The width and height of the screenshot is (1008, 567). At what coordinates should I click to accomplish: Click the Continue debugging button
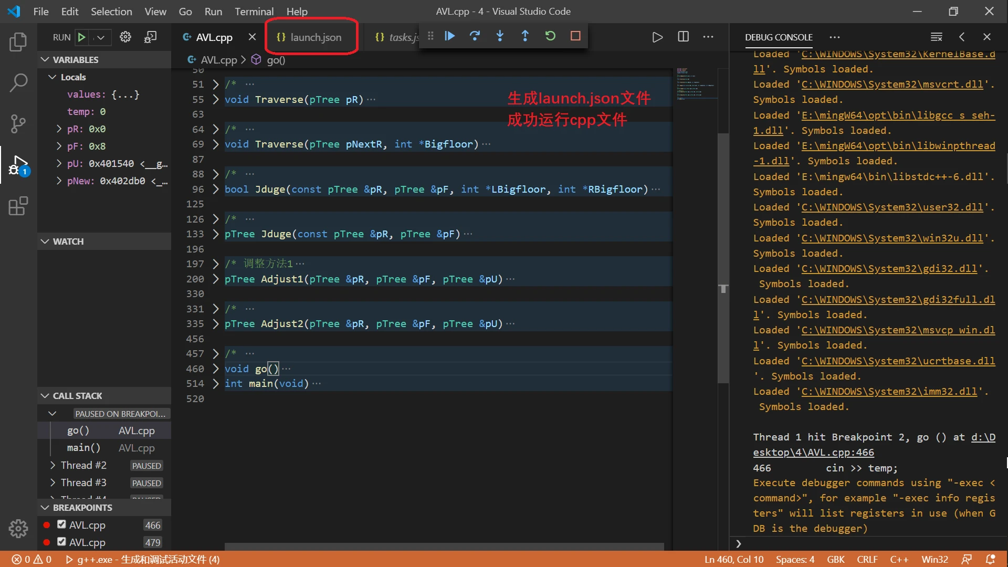[x=450, y=36]
